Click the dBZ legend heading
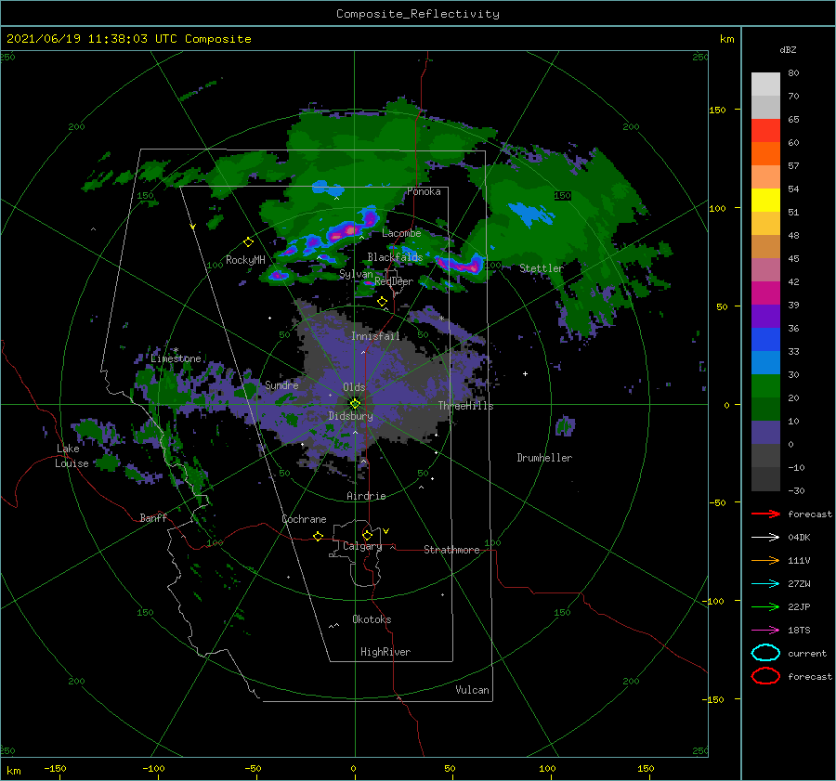Screen dimensions: 836x781 [788, 49]
